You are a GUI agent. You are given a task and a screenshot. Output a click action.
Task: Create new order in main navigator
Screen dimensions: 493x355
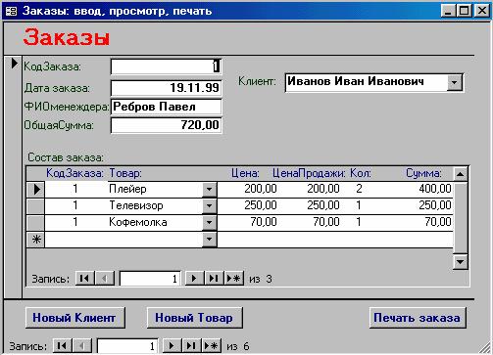click(x=212, y=346)
